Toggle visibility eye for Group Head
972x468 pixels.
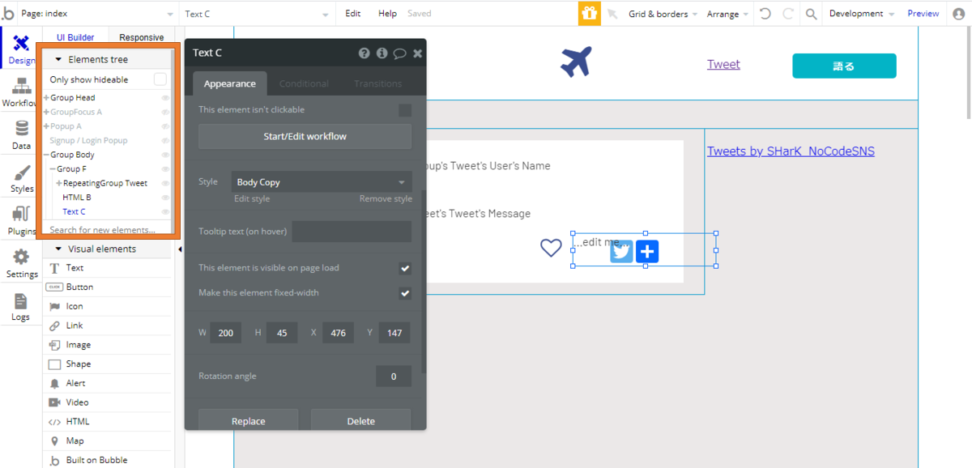pyautogui.click(x=165, y=98)
